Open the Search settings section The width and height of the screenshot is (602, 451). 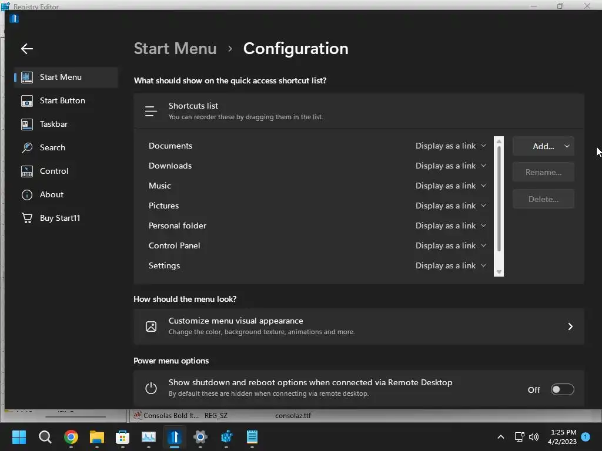click(x=66, y=147)
